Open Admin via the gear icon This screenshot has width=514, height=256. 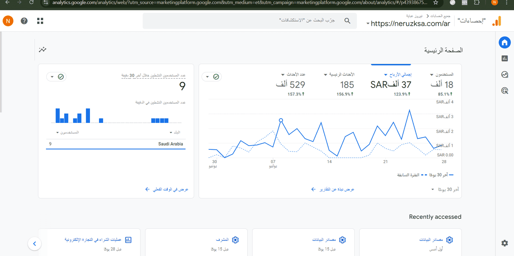pos(504,243)
